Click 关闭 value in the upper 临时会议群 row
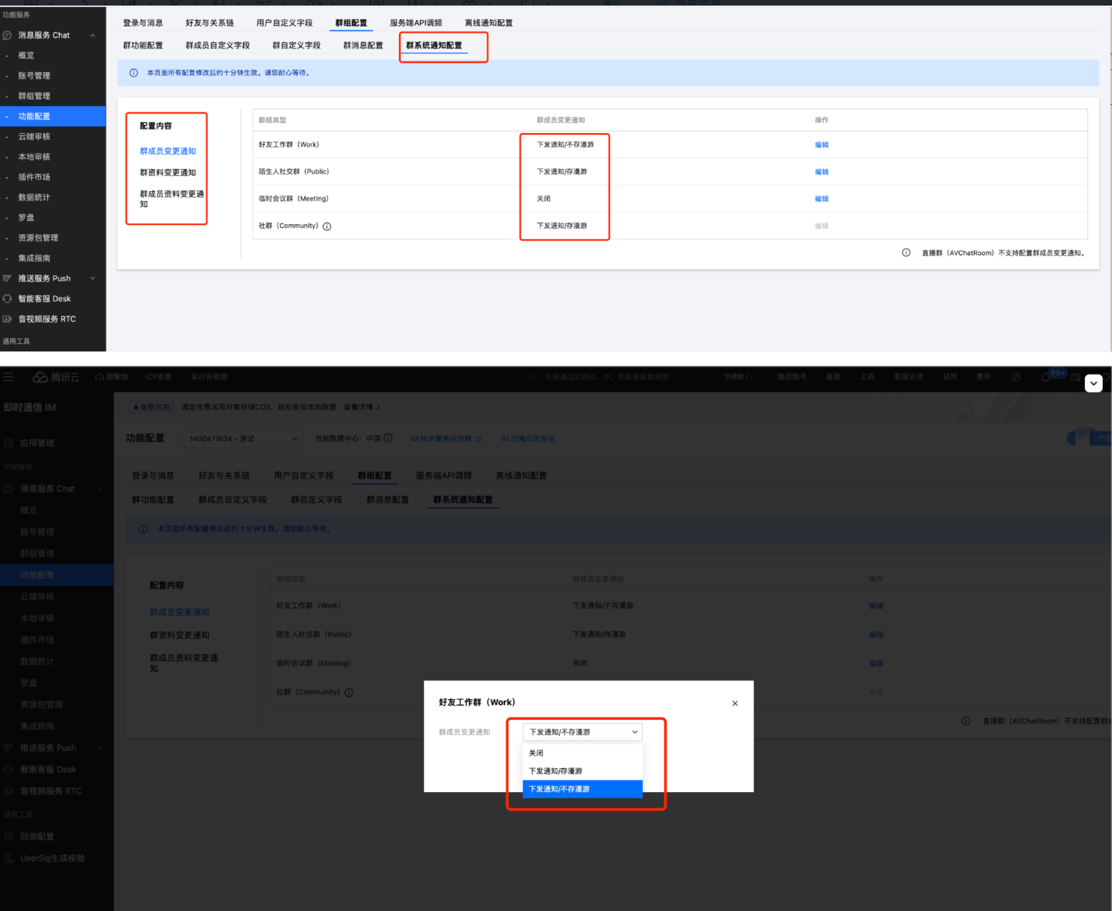 pos(544,199)
